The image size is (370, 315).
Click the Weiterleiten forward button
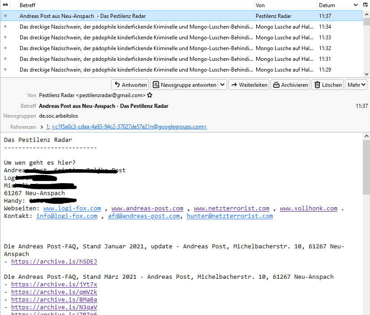point(249,85)
